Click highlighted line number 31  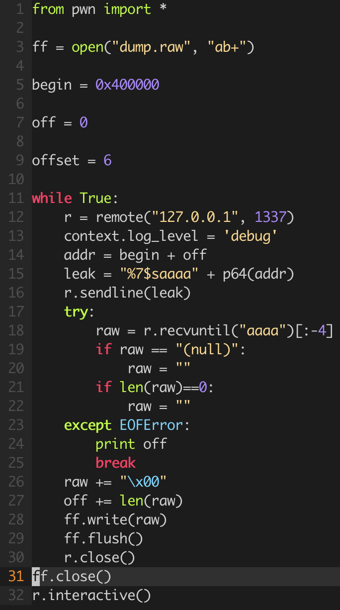pos(16,577)
